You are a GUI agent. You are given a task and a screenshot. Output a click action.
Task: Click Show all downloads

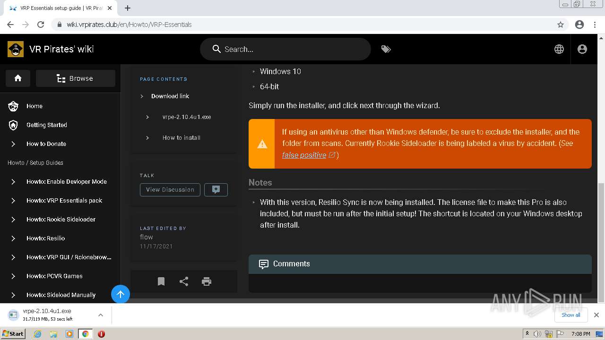click(x=571, y=315)
